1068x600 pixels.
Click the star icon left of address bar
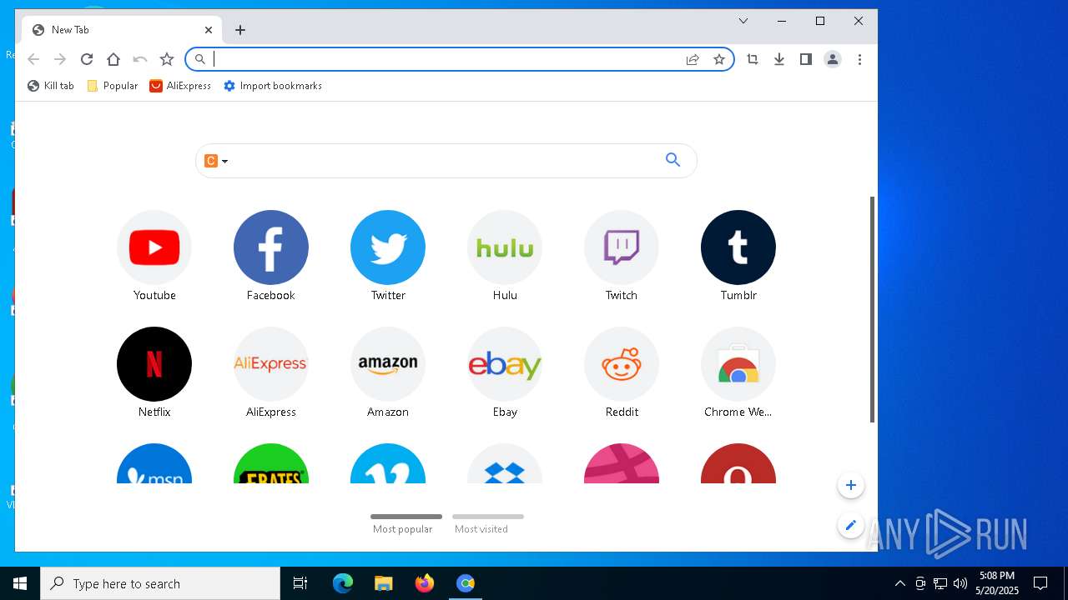(167, 59)
